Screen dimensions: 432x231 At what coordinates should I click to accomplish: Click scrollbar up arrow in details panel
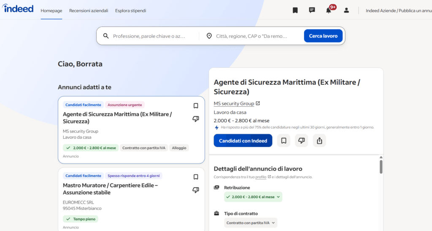(381, 157)
